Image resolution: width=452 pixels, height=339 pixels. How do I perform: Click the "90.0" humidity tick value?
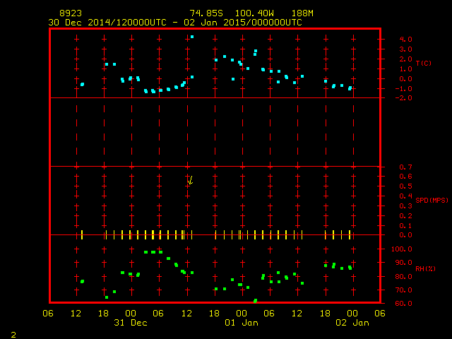point(403,263)
